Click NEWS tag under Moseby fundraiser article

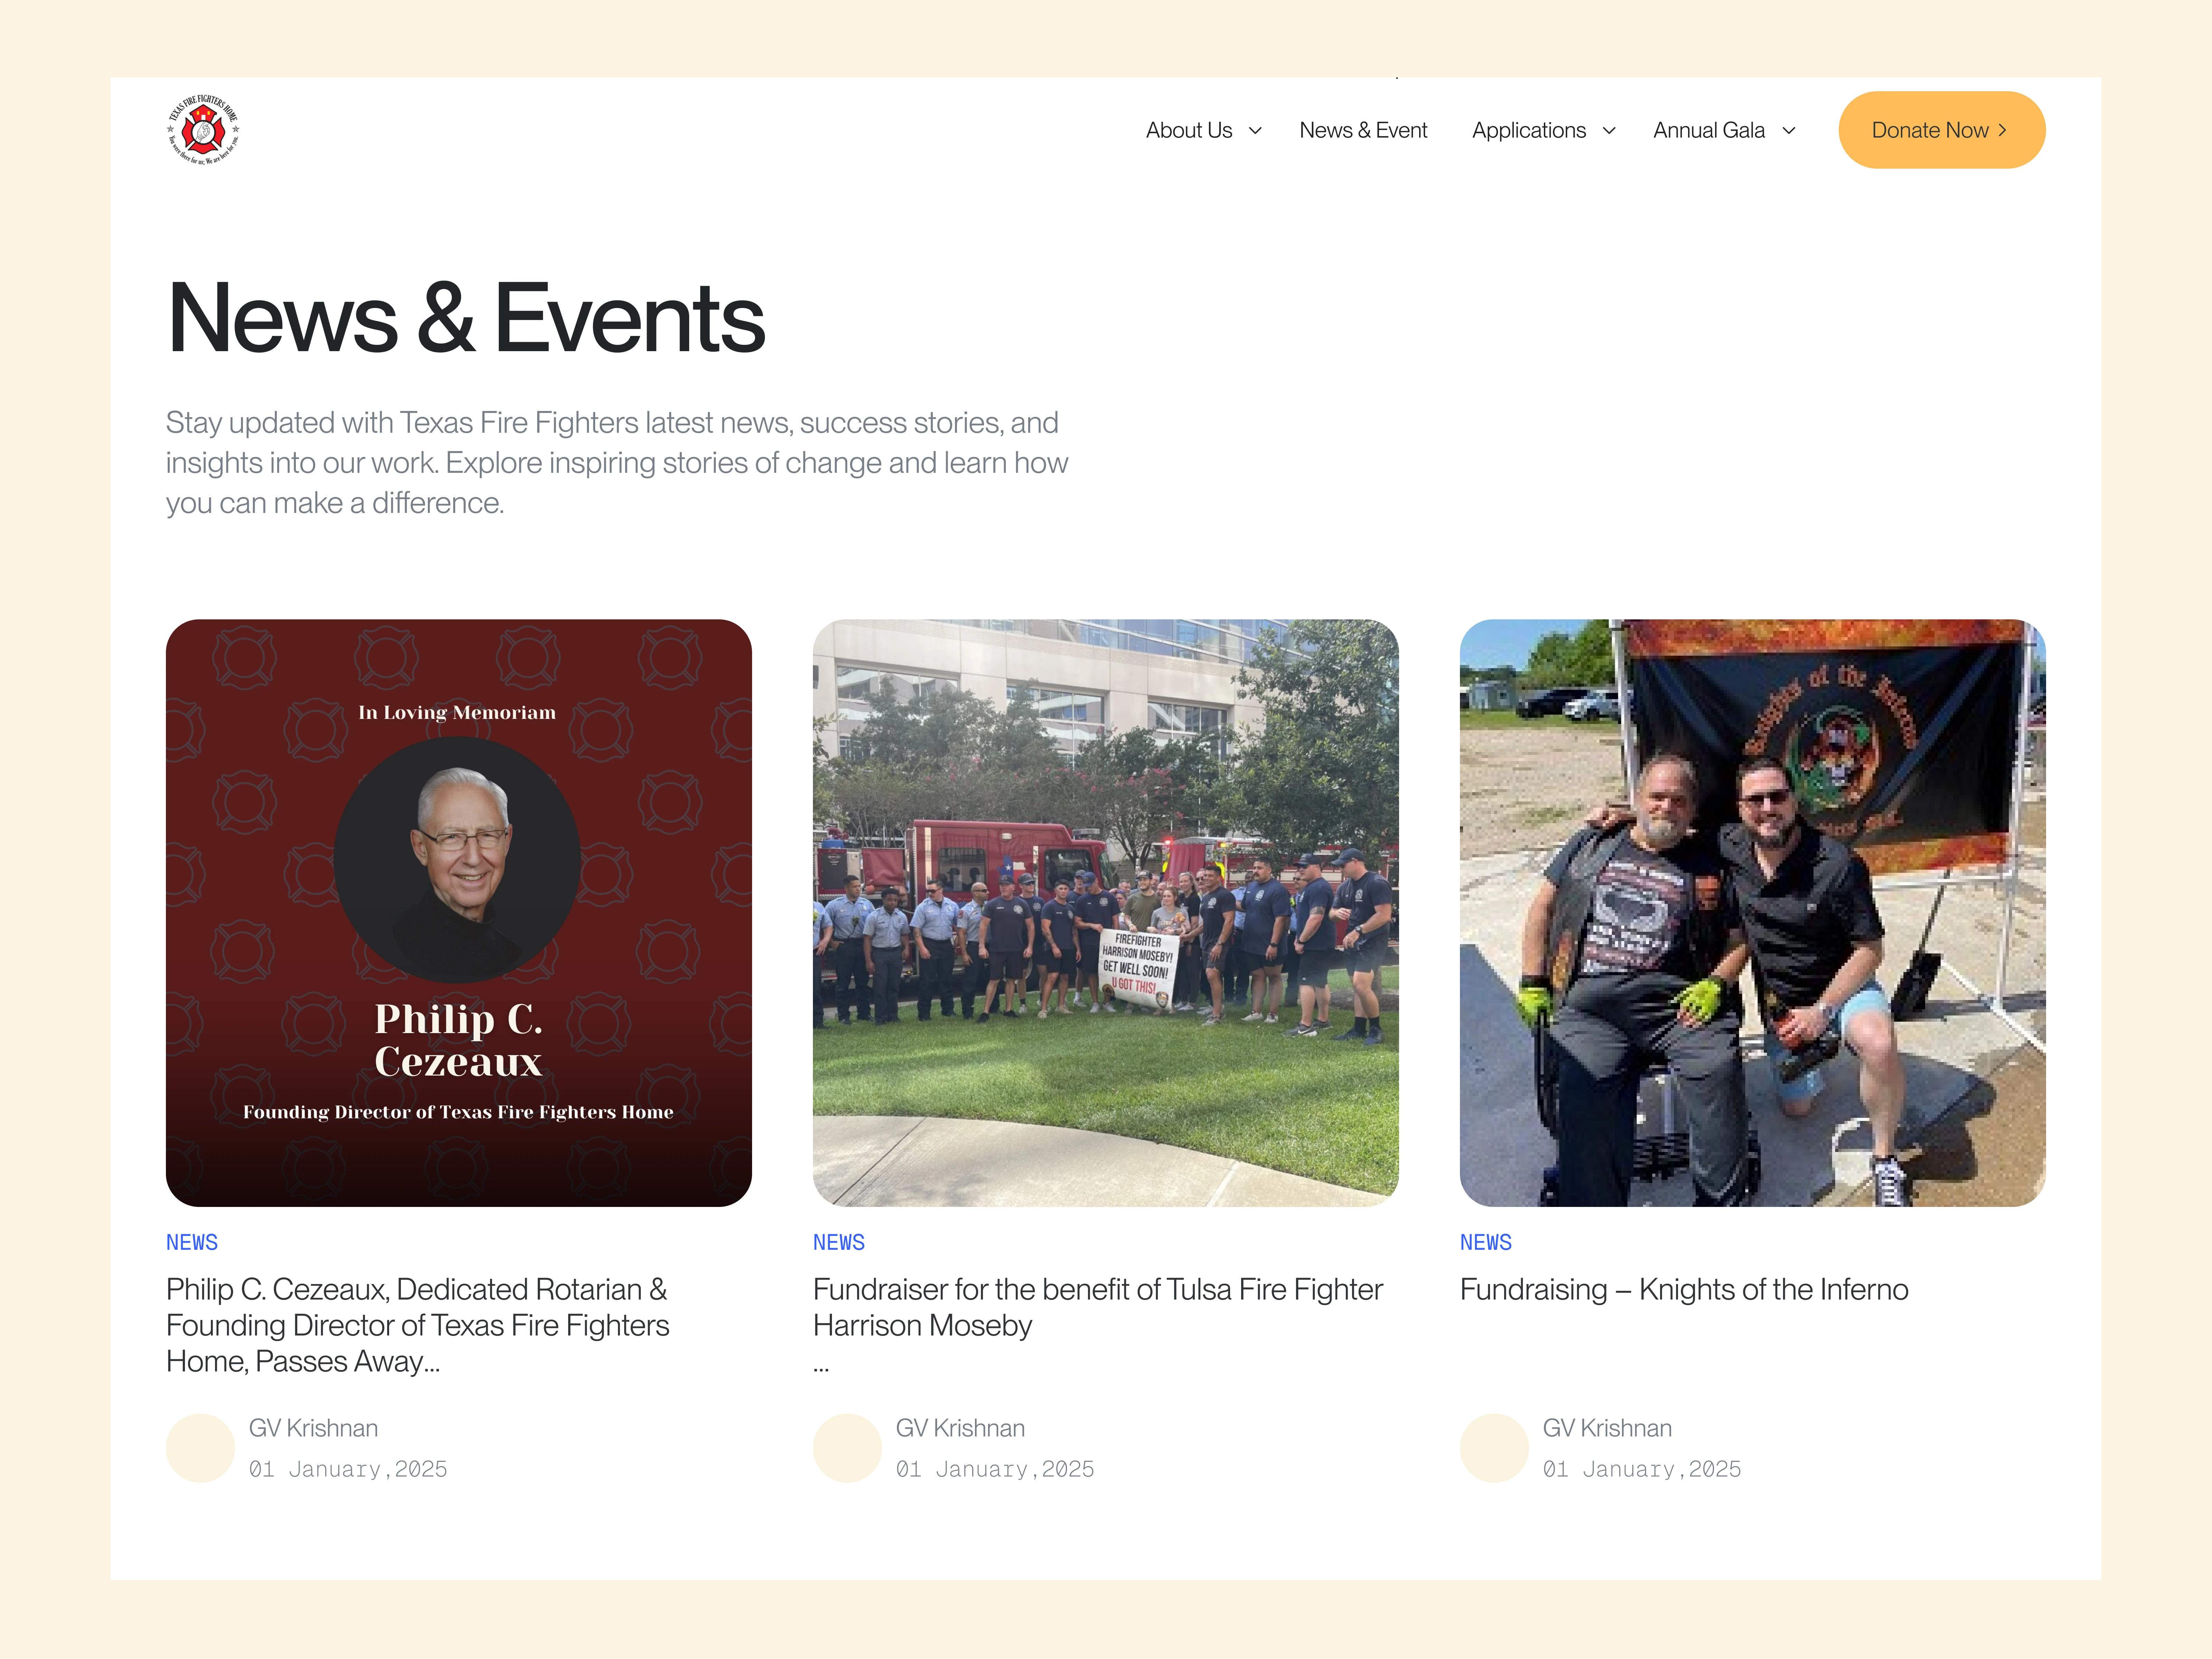(x=839, y=1242)
